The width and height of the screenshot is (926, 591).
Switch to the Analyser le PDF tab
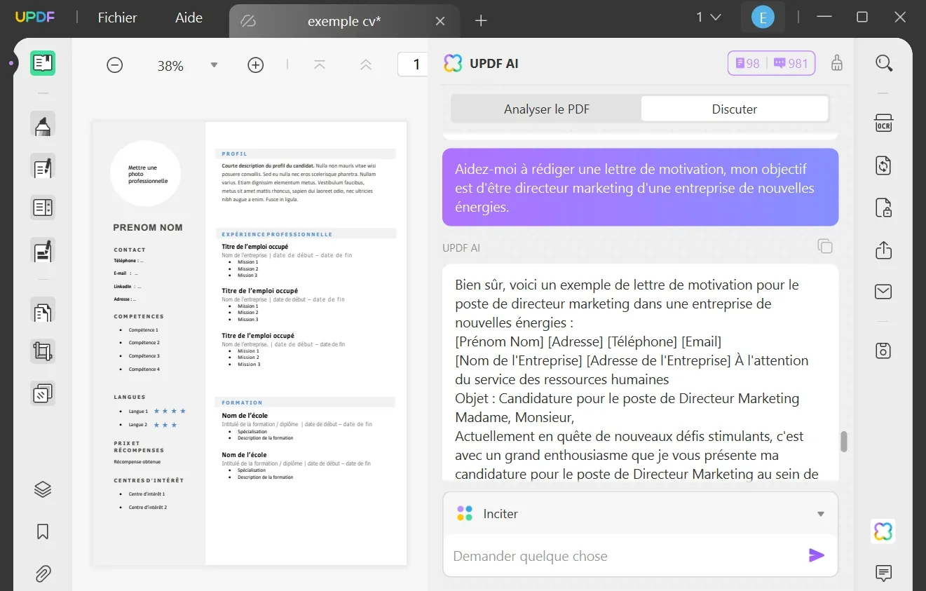[546, 109]
